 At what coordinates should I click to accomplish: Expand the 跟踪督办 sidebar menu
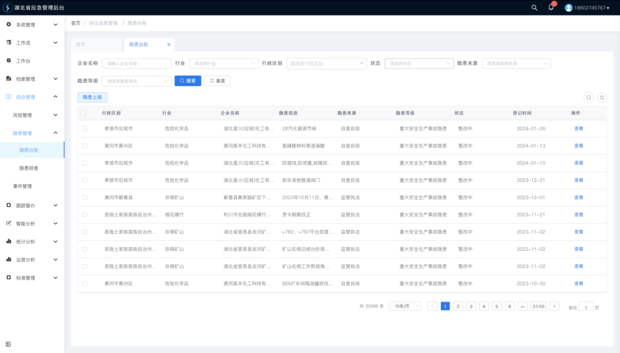tap(32, 205)
